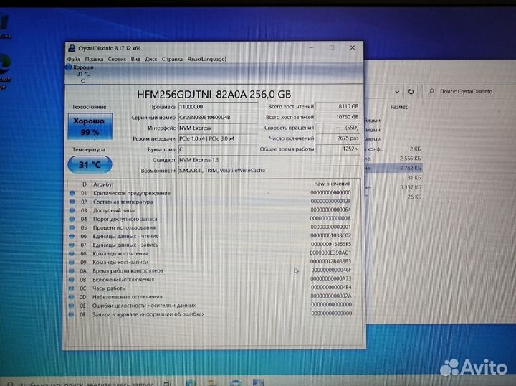Image resolution: width=516 pixels, height=386 pixels.
Task: Click the standard field NVM Express 1.3
Action: pos(269,160)
